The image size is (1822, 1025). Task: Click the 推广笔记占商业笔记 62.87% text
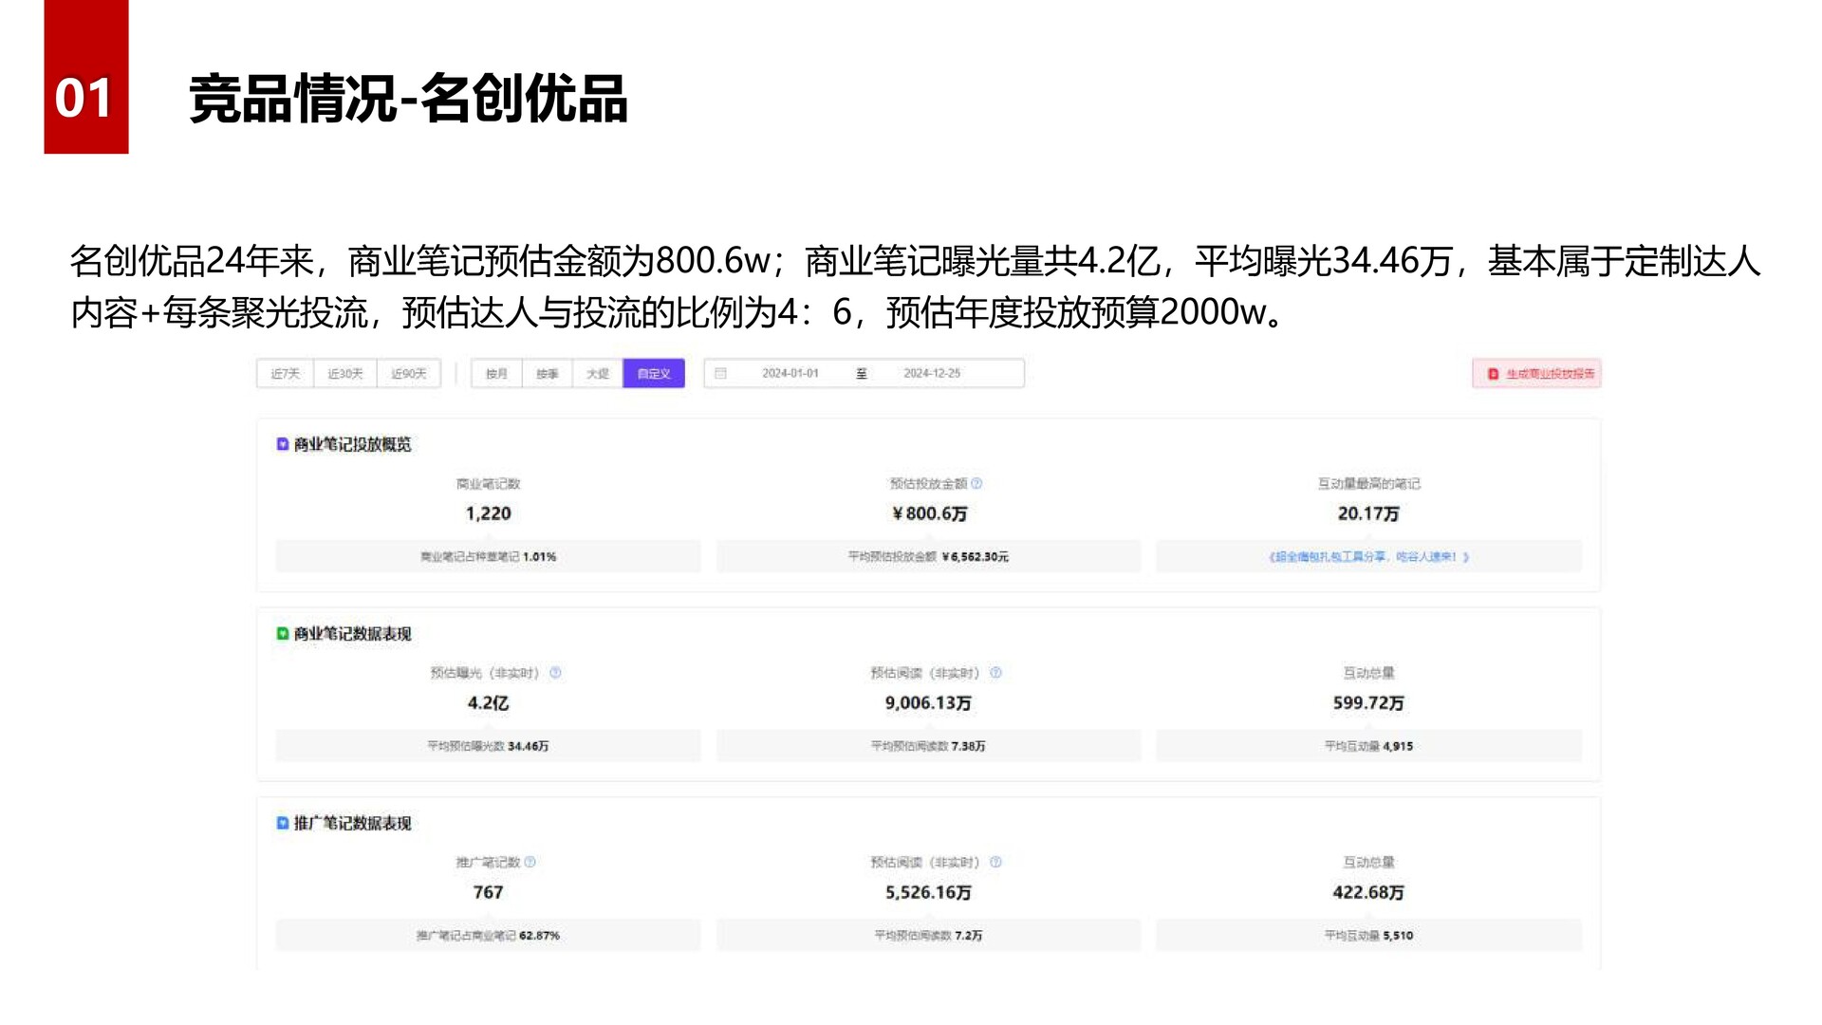[488, 936]
